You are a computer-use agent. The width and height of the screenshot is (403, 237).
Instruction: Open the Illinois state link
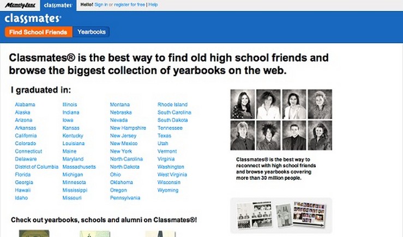coord(70,104)
